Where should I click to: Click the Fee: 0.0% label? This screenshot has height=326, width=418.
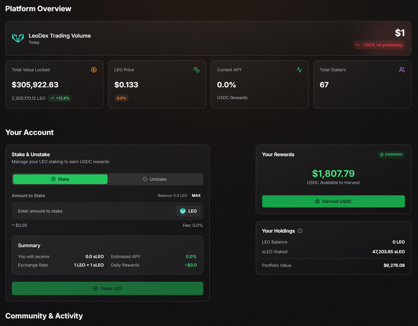coord(193,225)
